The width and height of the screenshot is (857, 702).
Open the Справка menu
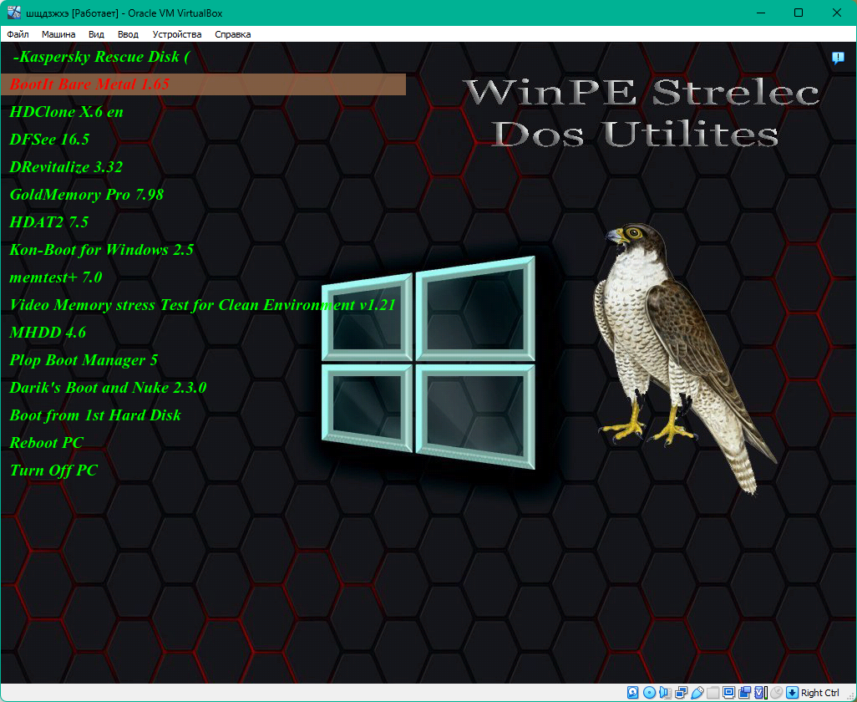232,34
